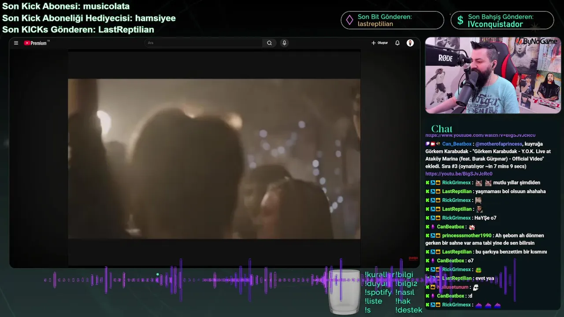This screenshot has width=564, height=317.
Task: Click the Chat panel heading
Action: pyautogui.click(x=442, y=129)
